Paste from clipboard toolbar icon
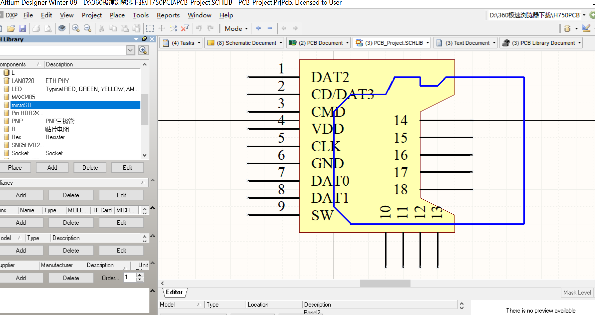Image resolution: width=595 pixels, height=315 pixels. tap(125, 28)
